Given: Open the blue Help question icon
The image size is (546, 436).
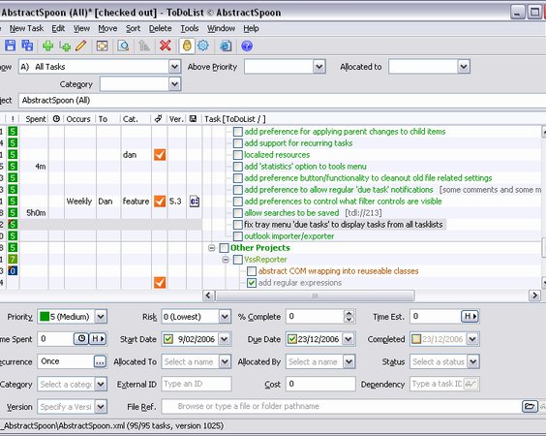Looking at the screenshot, I should [x=247, y=46].
